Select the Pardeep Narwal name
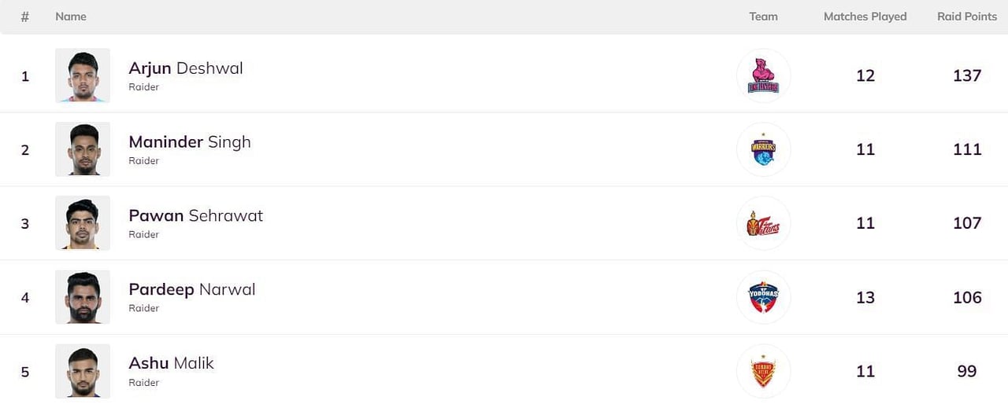This screenshot has height=404, width=1008. [x=192, y=290]
